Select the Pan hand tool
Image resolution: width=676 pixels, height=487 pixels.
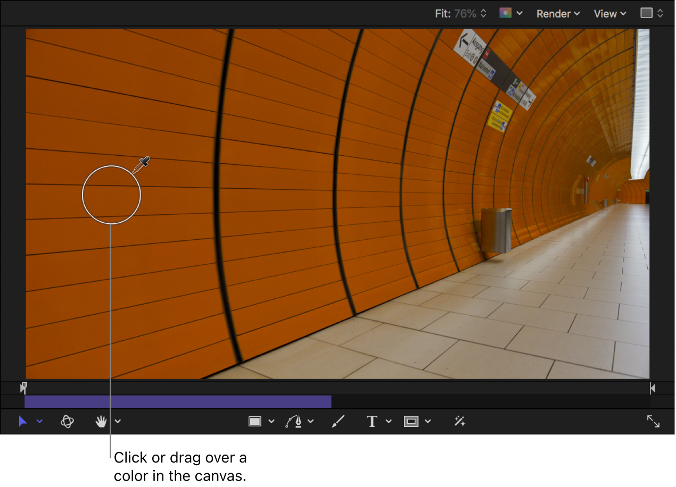pyautogui.click(x=101, y=421)
